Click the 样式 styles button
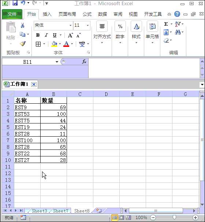 coord(136,33)
